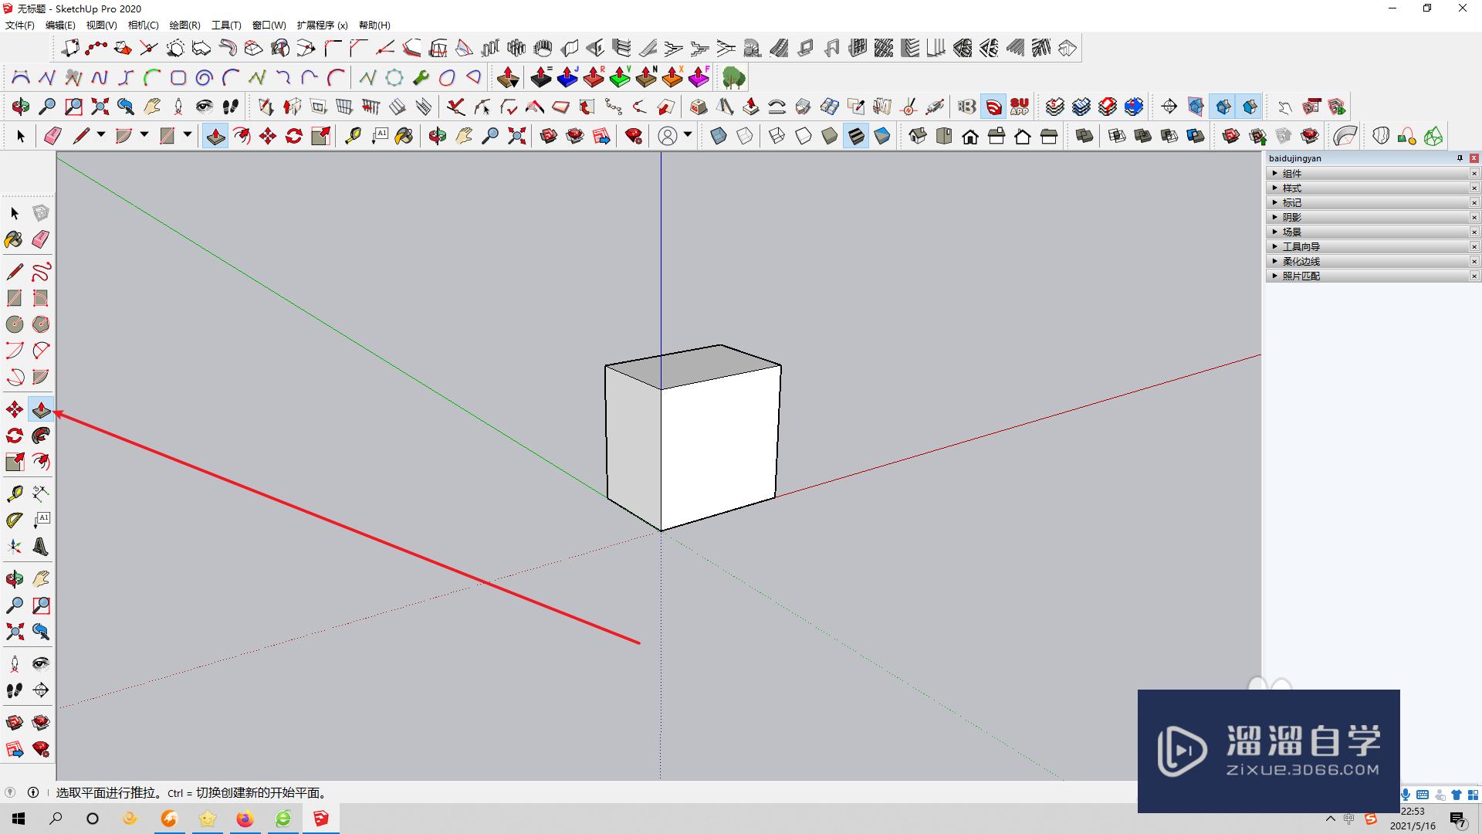Select the Protractor tool in left toolbar
The width and height of the screenshot is (1482, 834).
click(x=15, y=520)
